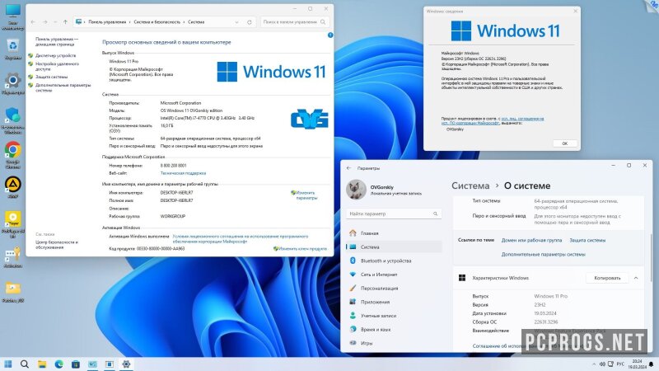Click license terms link in Windows сведения dialog
Viewport: 659px width, 371px height.
[x=492, y=120]
